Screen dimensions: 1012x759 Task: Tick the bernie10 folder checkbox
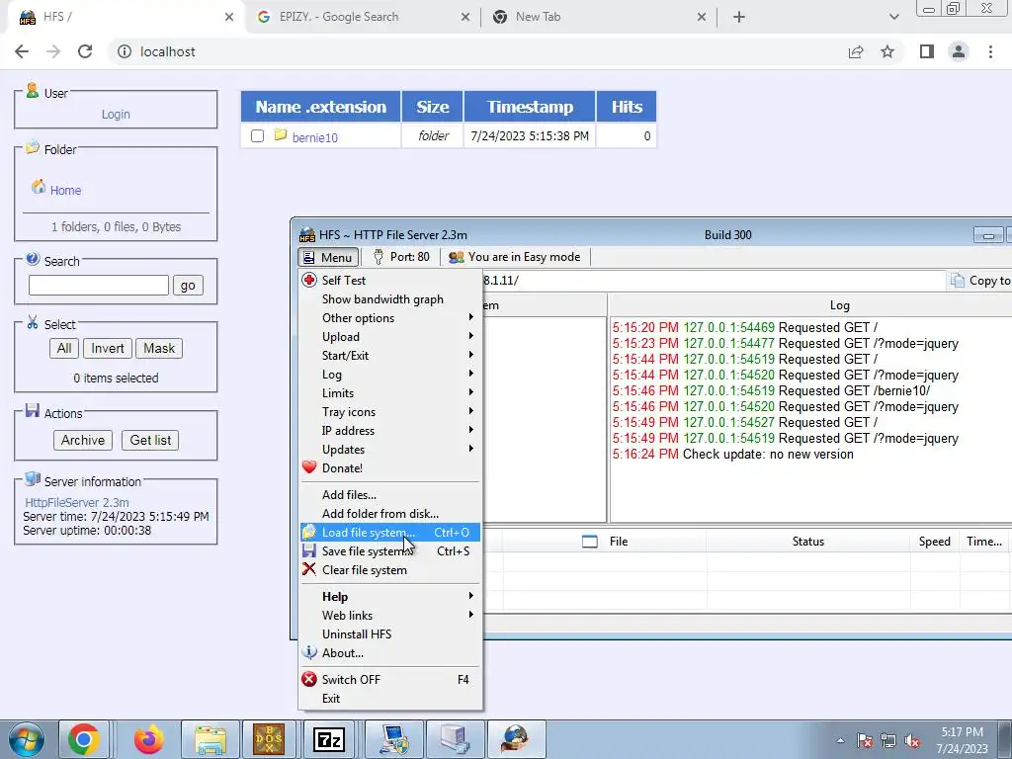(x=258, y=136)
